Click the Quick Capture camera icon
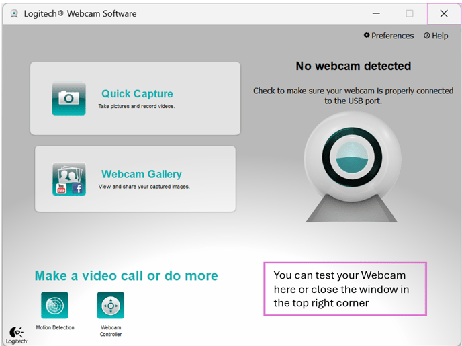Screen dimensions: 462x346 point(68,99)
